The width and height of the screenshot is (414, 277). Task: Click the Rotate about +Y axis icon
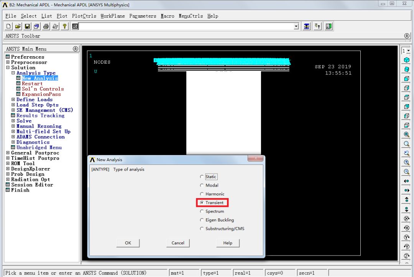click(407, 237)
